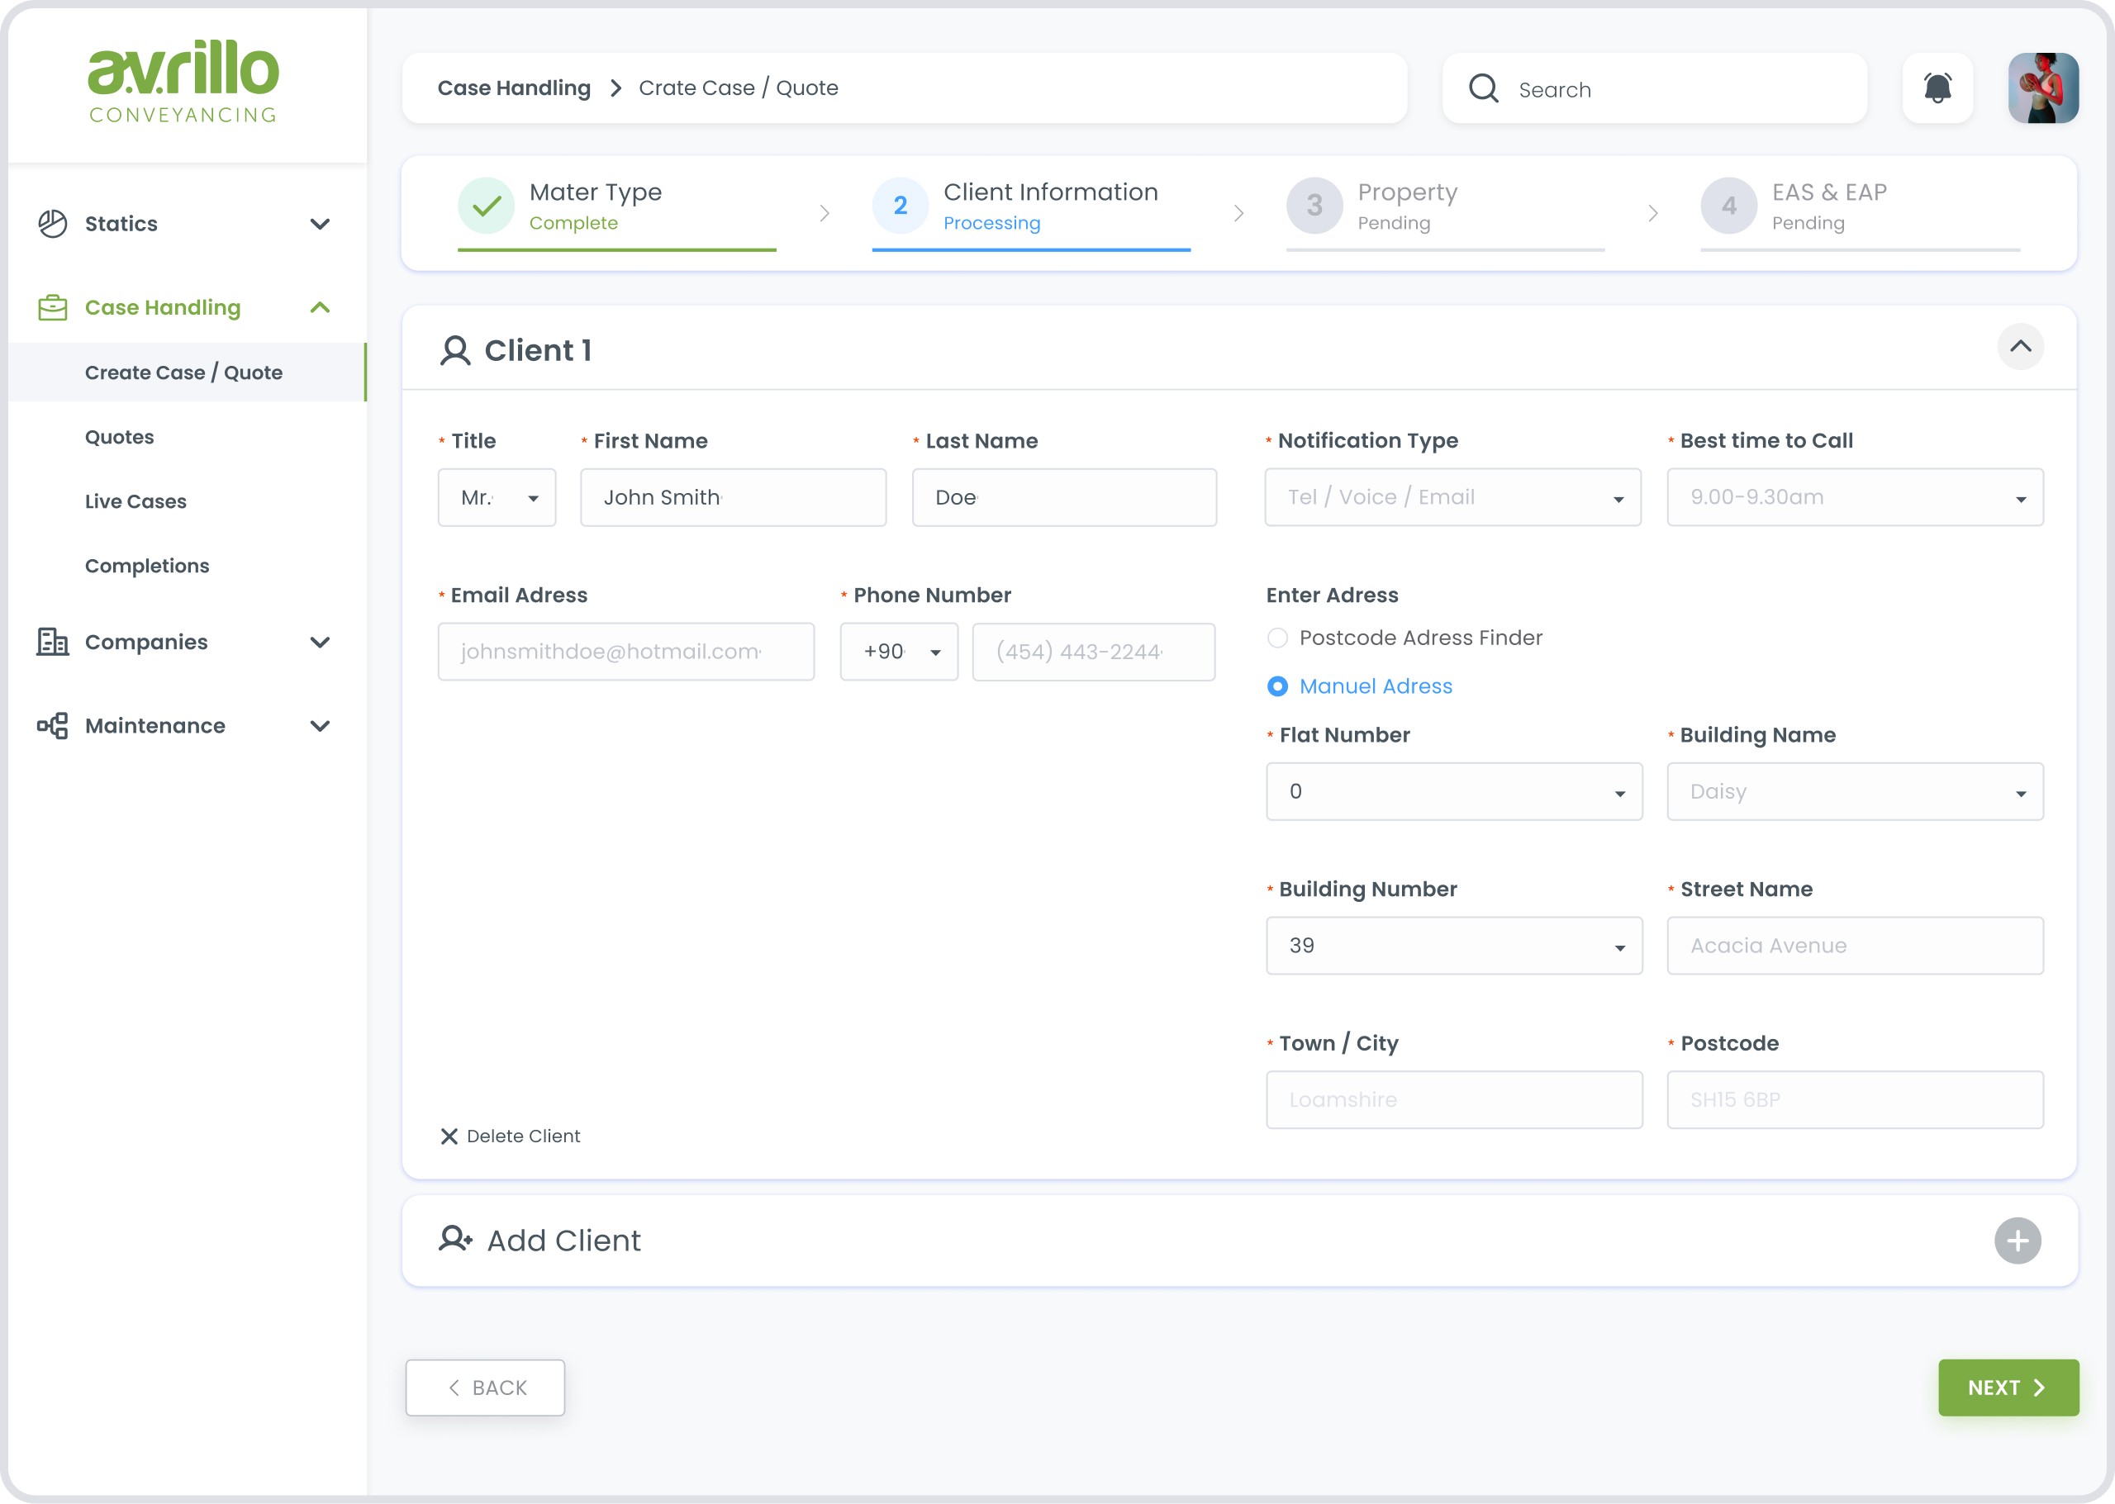This screenshot has height=1504, width=2115.
Task: Click the Maintenance nodes icon
Action: click(x=53, y=725)
